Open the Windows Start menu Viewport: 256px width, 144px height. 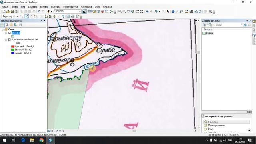[4, 140]
